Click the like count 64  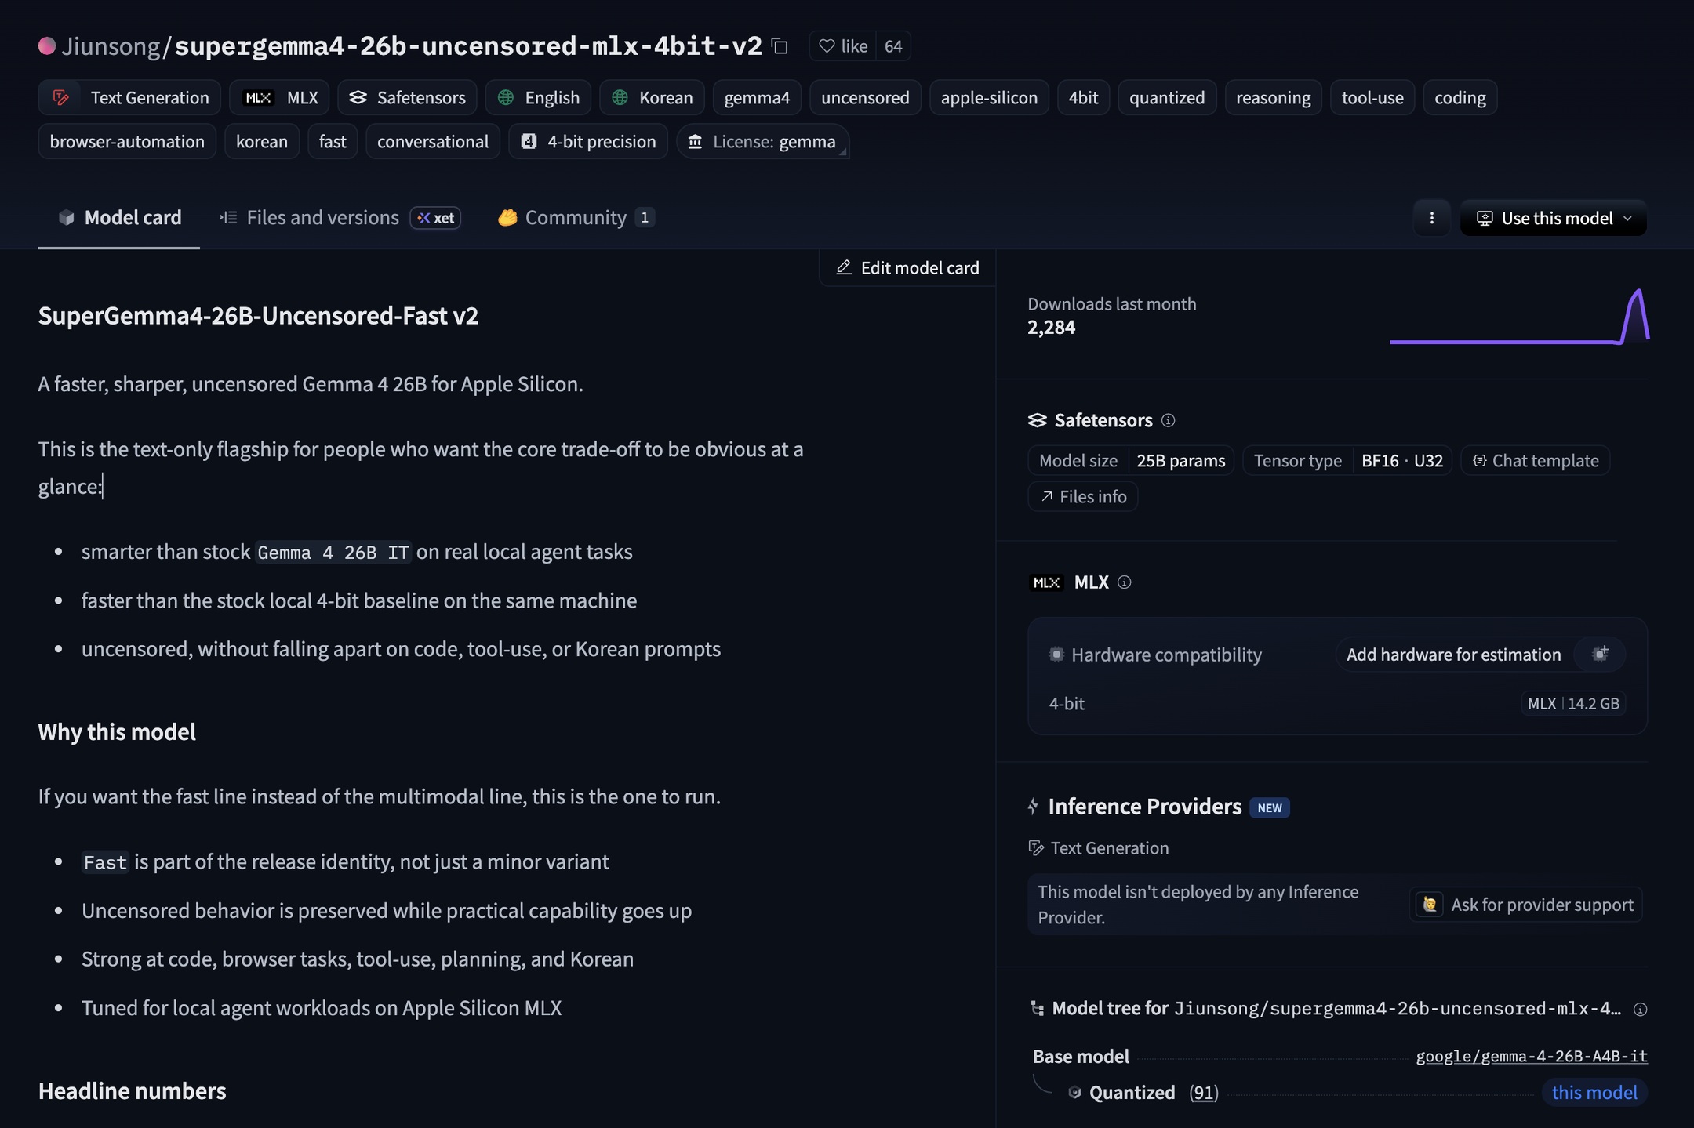893,46
